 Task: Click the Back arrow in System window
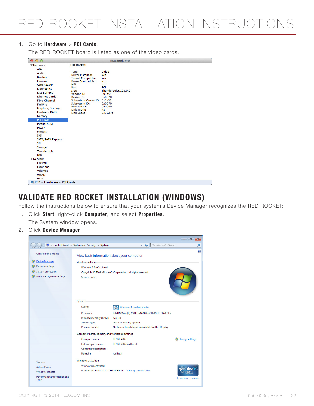pyautogui.click(x=33, y=245)
